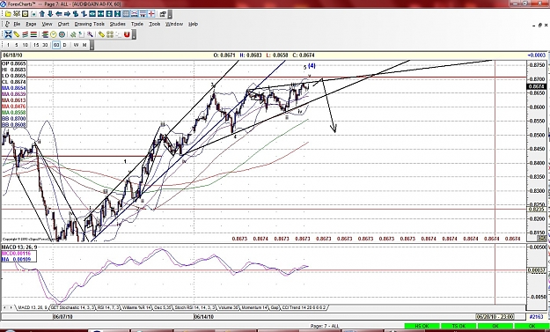This screenshot has height=332, width=550.
Task: Switch to the Osc 5,35 tab
Action: pyautogui.click(x=163, y=307)
